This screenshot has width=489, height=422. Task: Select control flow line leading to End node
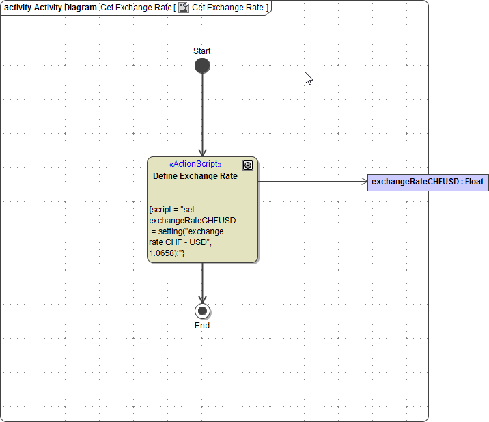tap(202, 280)
